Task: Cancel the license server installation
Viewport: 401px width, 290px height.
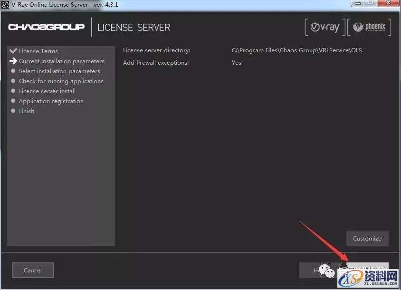Action: [x=32, y=270]
